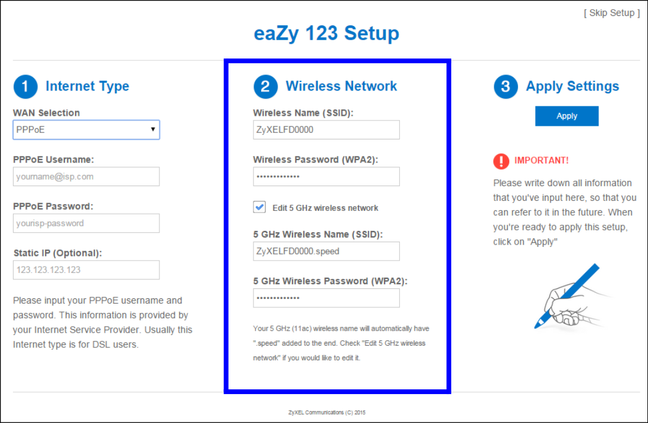Click the eaZy 123 Setup heading
Image resolution: width=648 pixels, height=423 pixels.
327,34
